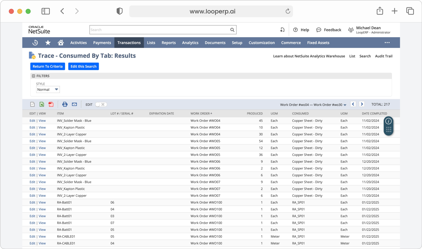Viewport: 422px width, 249px height.
Task: Open the more navigation options ellipsis
Action: click(x=387, y=43)
